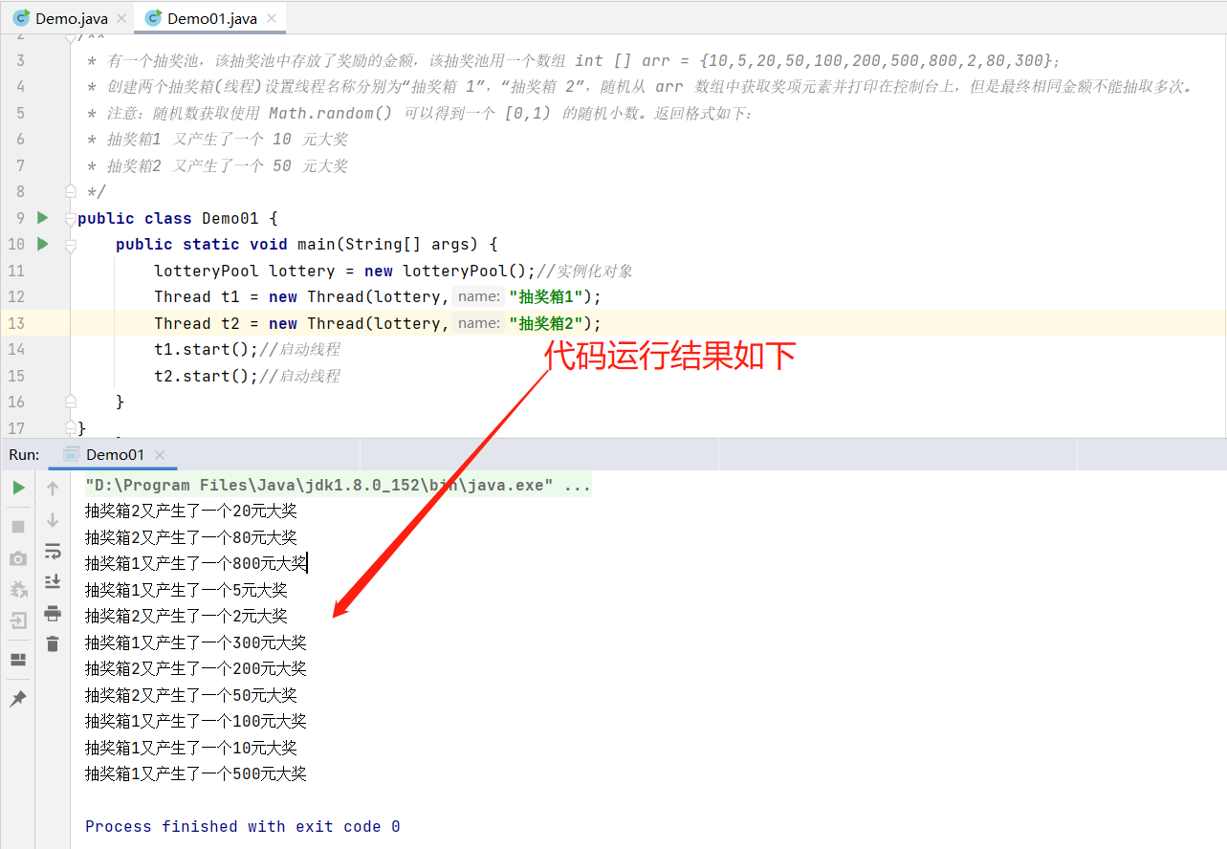
Task: Rerun Demo01 with the green run icon
Action: [18, 488]
